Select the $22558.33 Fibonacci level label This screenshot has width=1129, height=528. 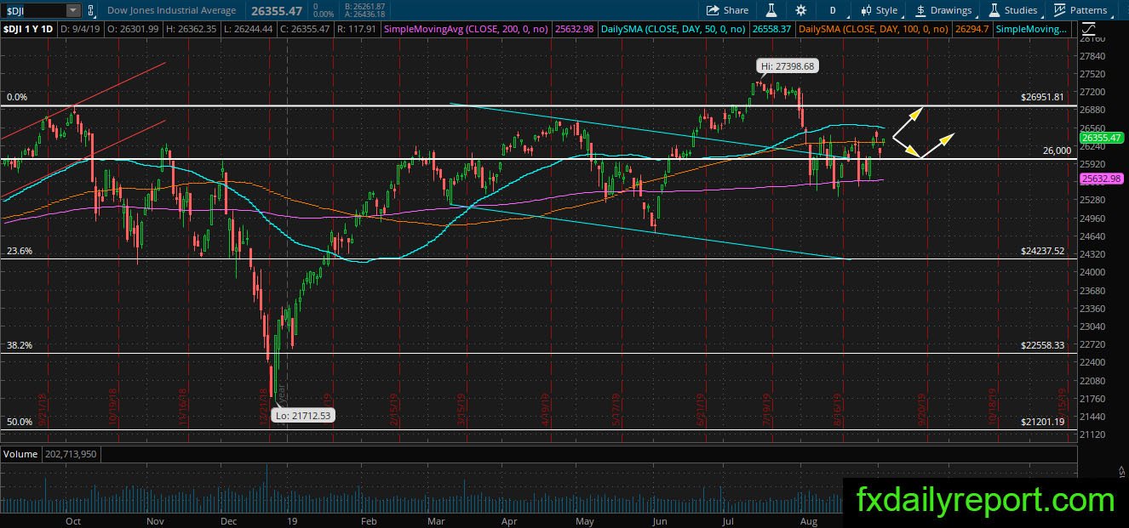1042,345
